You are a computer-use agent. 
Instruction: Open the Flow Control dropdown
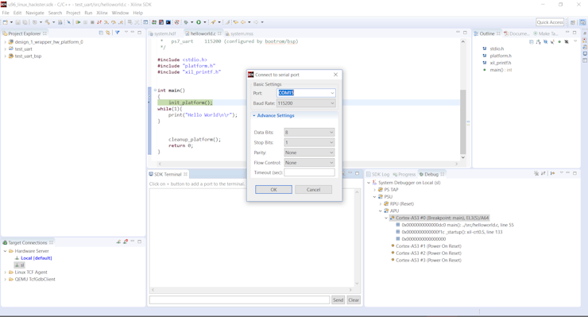(x=331, y=162)
